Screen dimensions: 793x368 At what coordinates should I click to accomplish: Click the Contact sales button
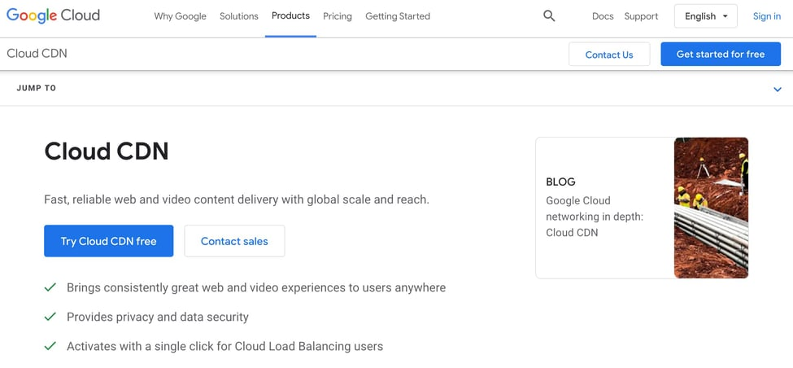(234, 241)
